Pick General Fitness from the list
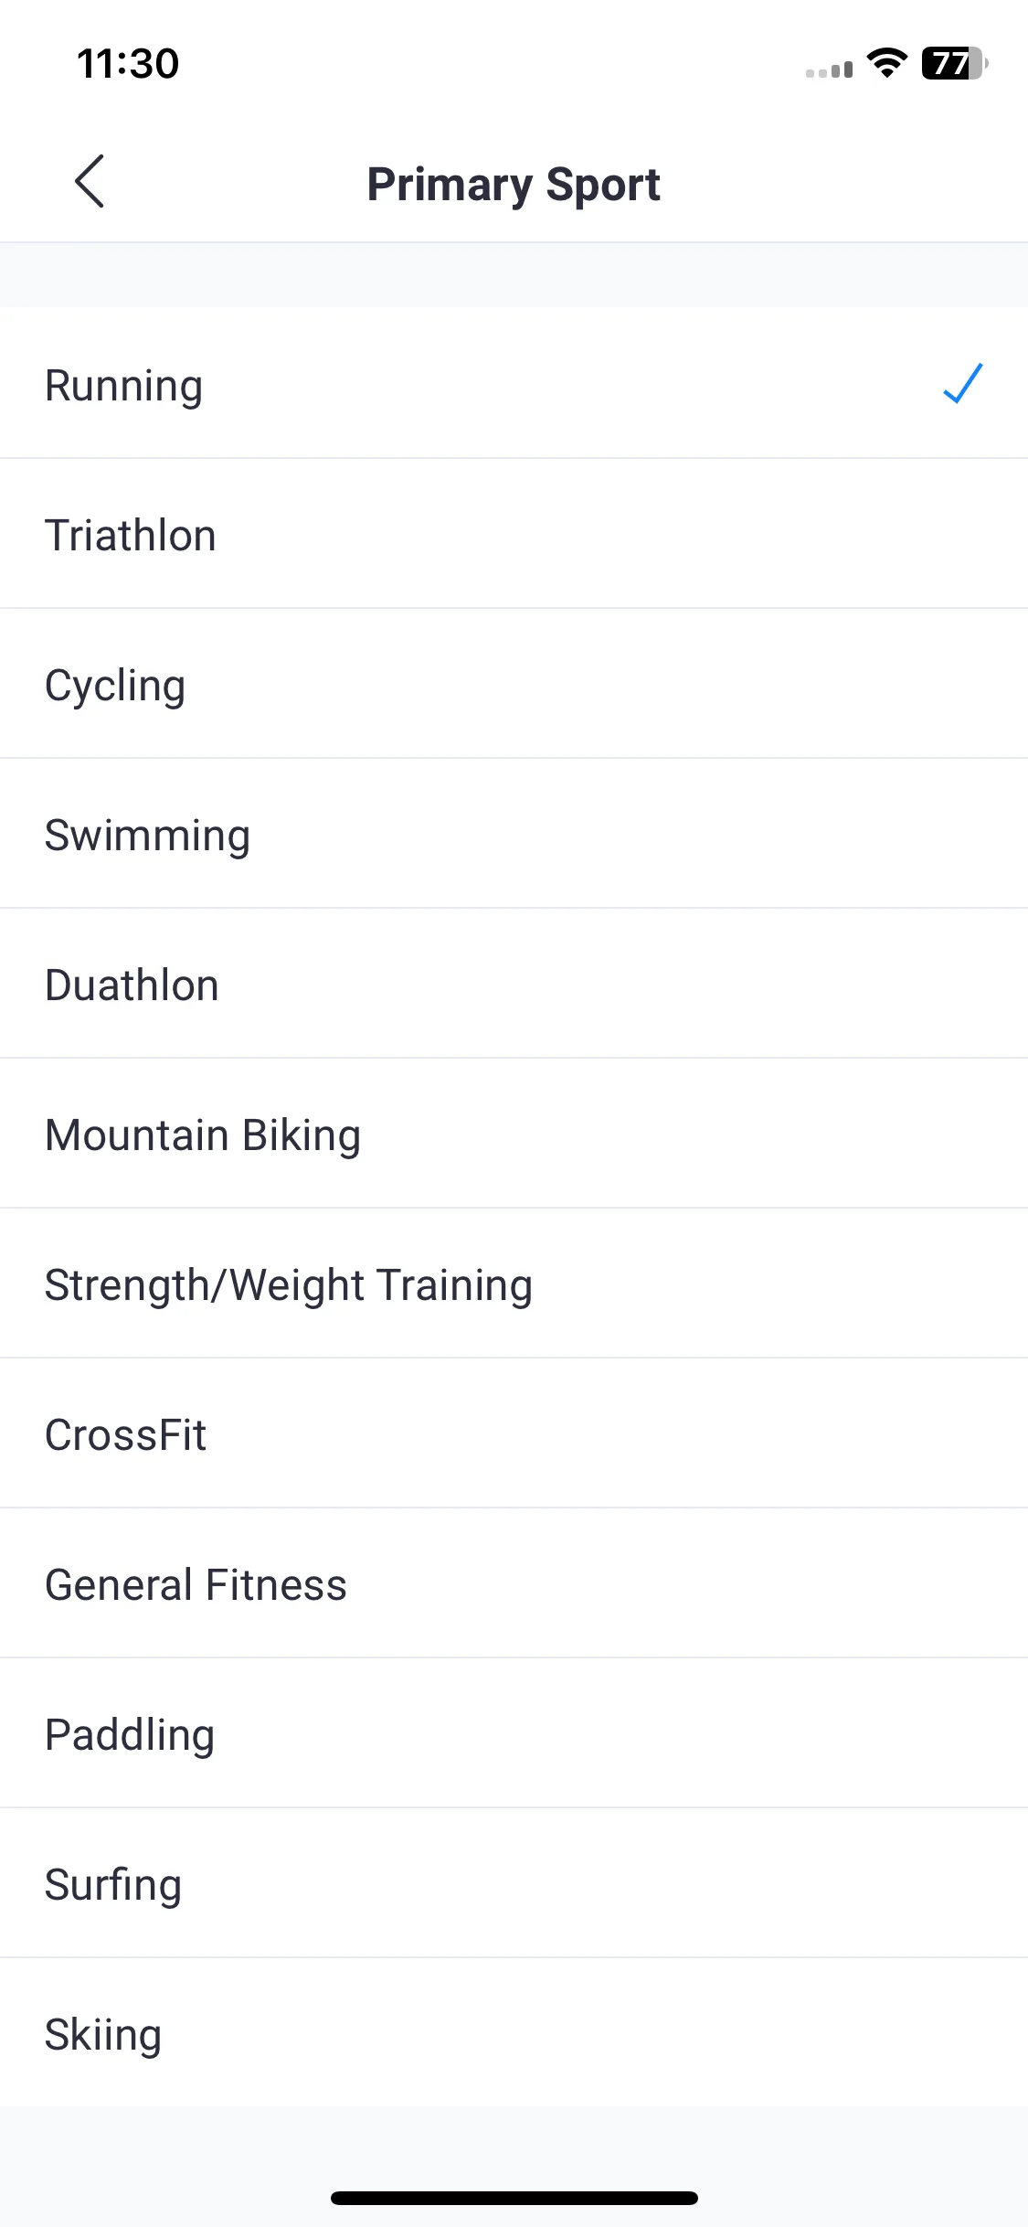Screen dimensions: 1028x2227 [x=514, y=1583]
